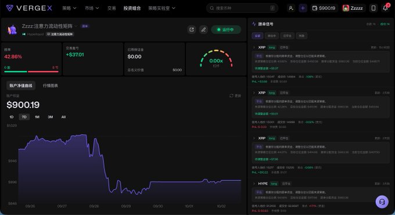Viewport: 395px width, 215px height.
Task: Open the 投资组合 nav item
Action: (132, 8)
